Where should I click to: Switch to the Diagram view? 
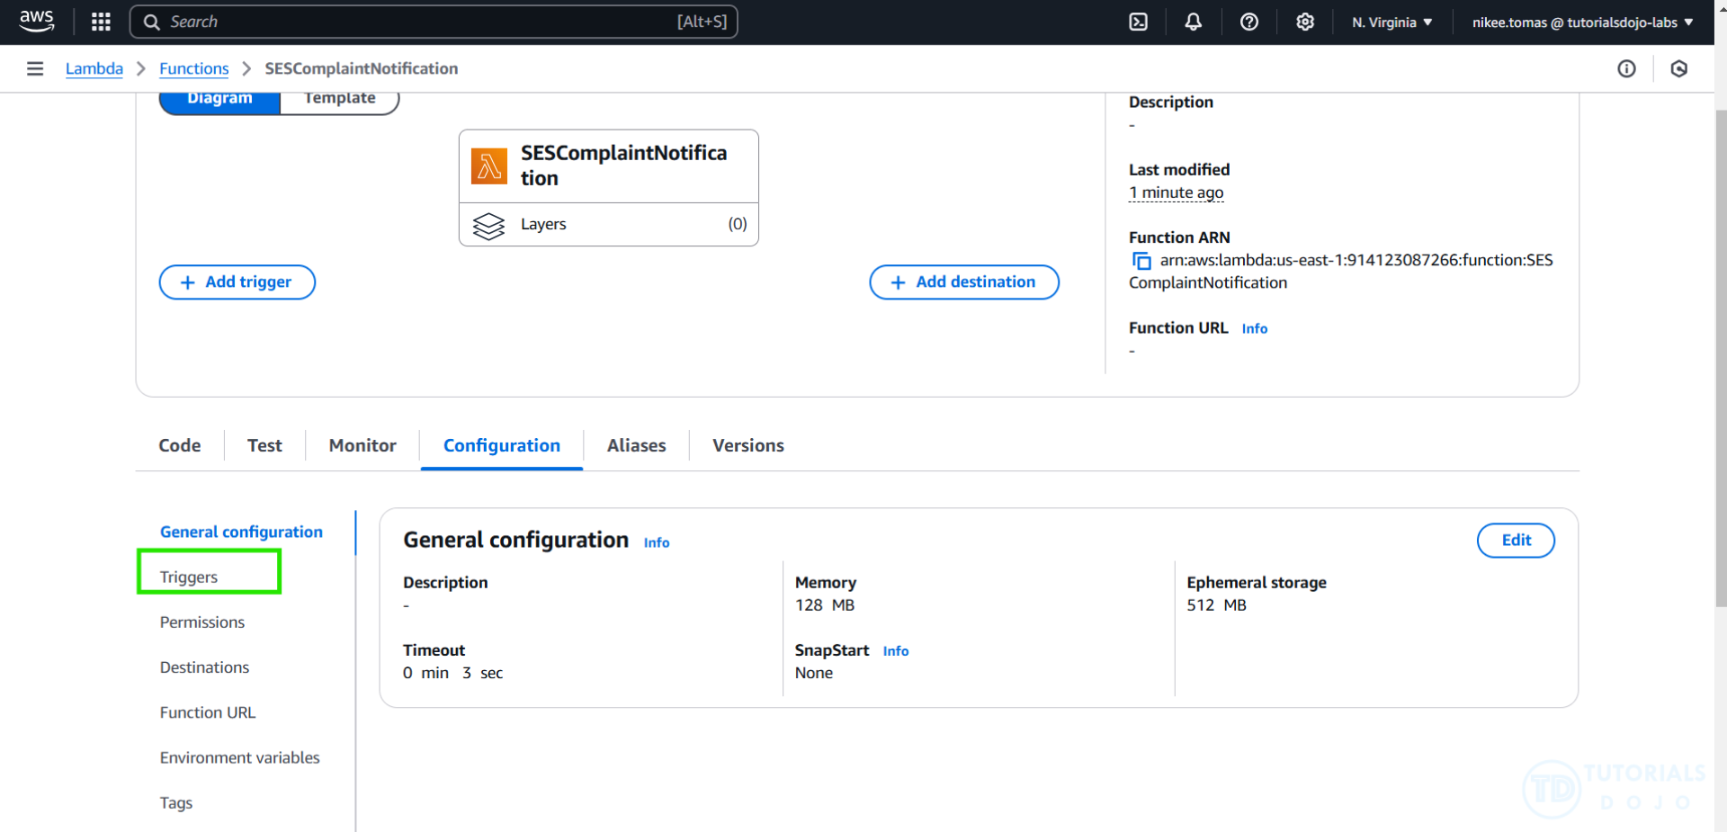click(x=220, y=101)
